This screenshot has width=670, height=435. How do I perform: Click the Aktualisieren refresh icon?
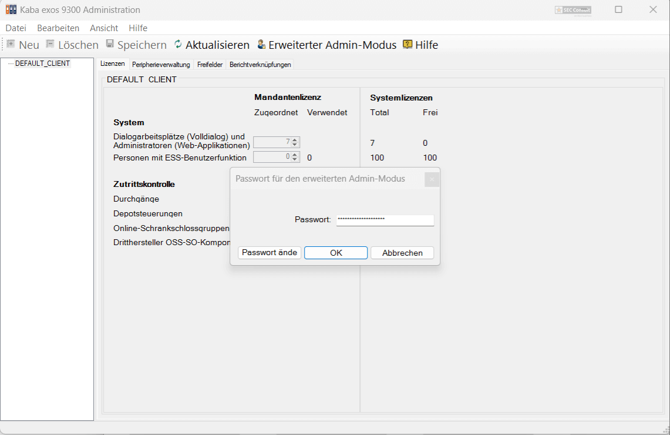(179, 45)
